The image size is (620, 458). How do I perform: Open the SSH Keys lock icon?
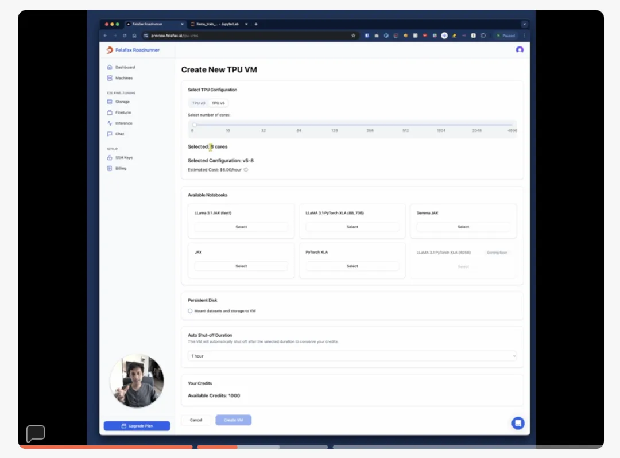click(x=110, y=157)
